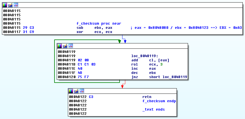This screenshot has height=119, width=245.
Task: Click group nodes icon on loc_8048119 block
Action: coord(70,46)
